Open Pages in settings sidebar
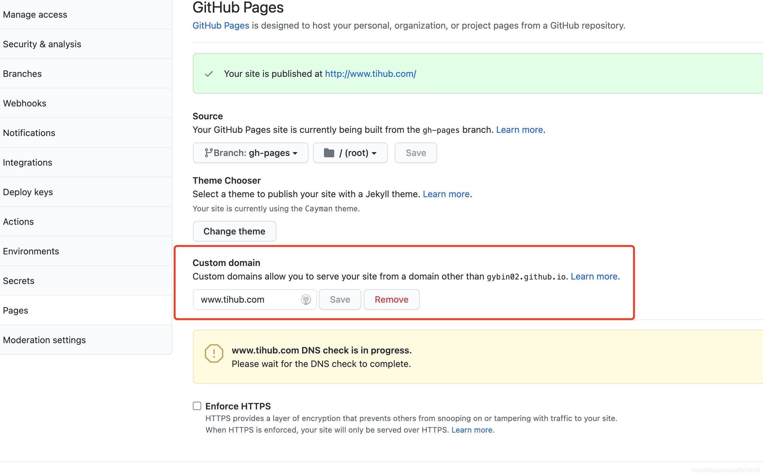The image size is (763, 476). point(15,310)
